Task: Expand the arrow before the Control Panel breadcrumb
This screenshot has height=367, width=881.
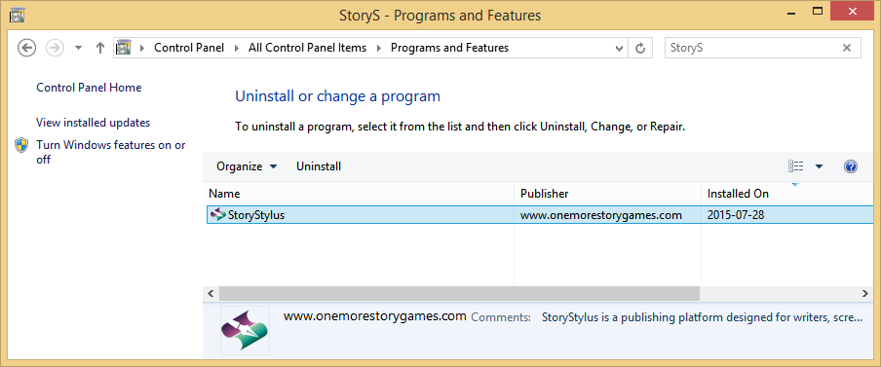Action: 141,49
